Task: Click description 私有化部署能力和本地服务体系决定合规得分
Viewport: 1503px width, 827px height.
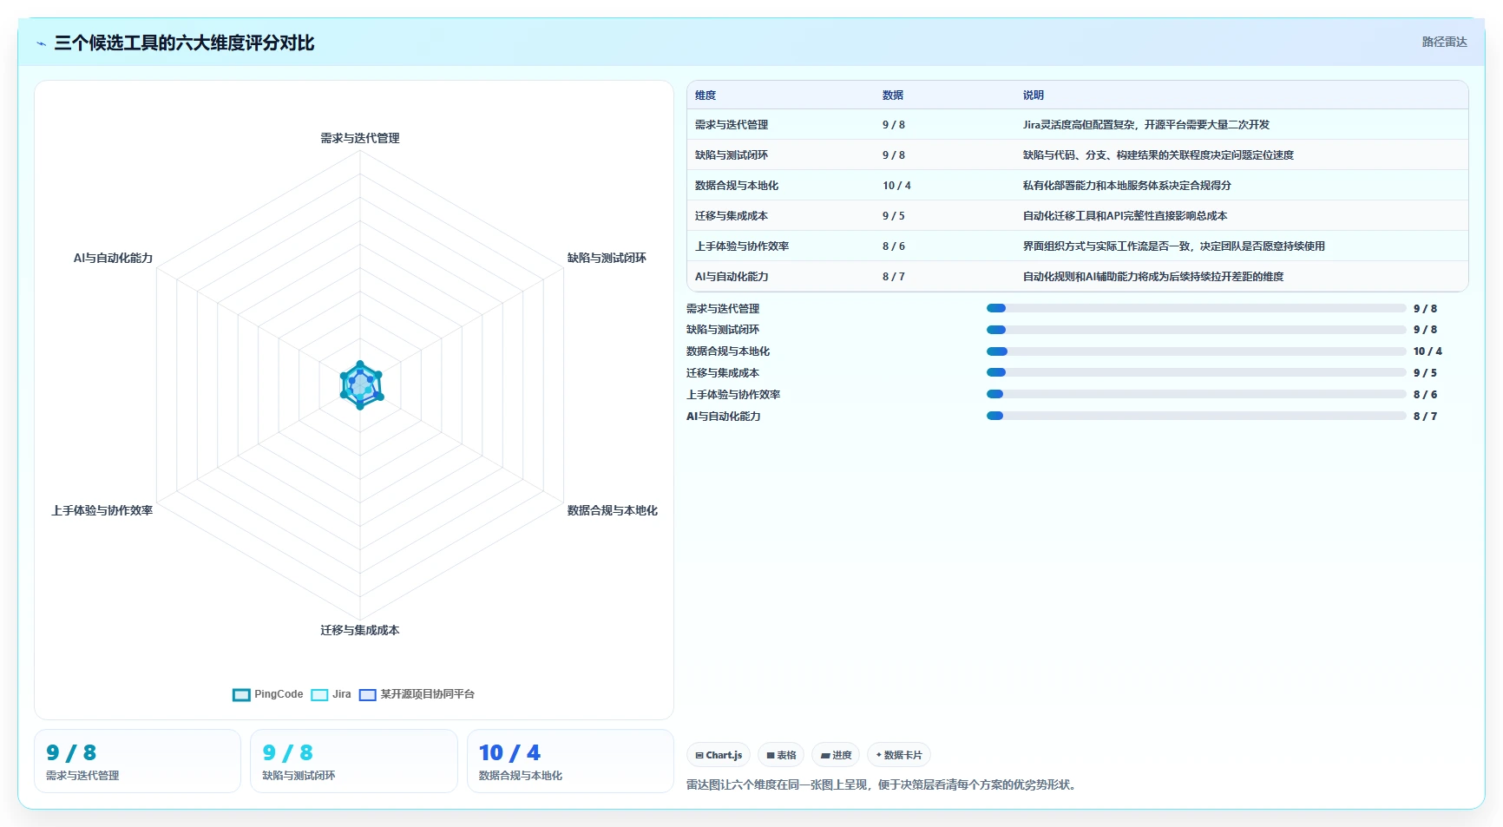Action: 1127,186
